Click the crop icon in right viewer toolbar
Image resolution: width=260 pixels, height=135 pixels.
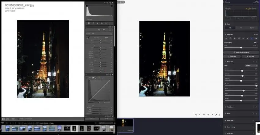pos(213,115)
